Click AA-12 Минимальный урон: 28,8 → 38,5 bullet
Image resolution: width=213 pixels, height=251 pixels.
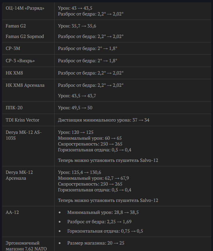coord(103,212)
